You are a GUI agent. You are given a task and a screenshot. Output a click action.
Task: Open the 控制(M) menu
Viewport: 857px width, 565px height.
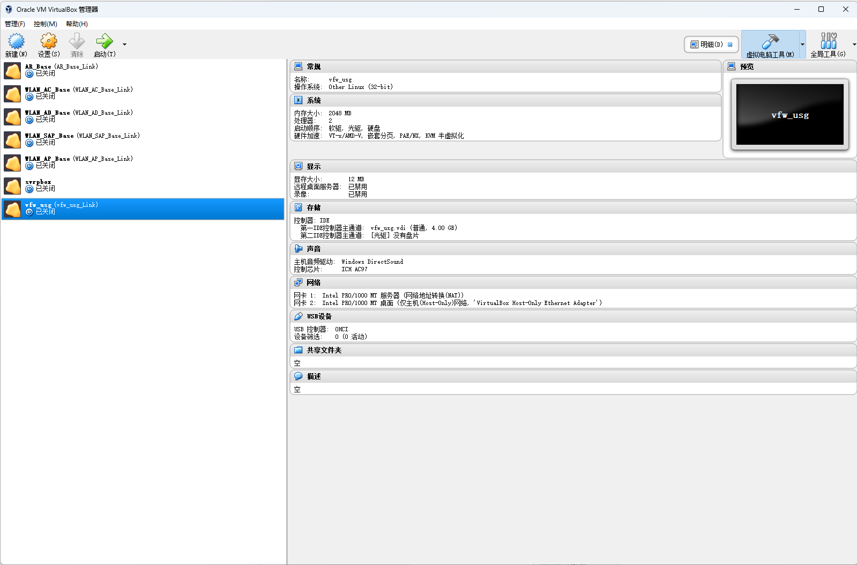tap(46, 24)
